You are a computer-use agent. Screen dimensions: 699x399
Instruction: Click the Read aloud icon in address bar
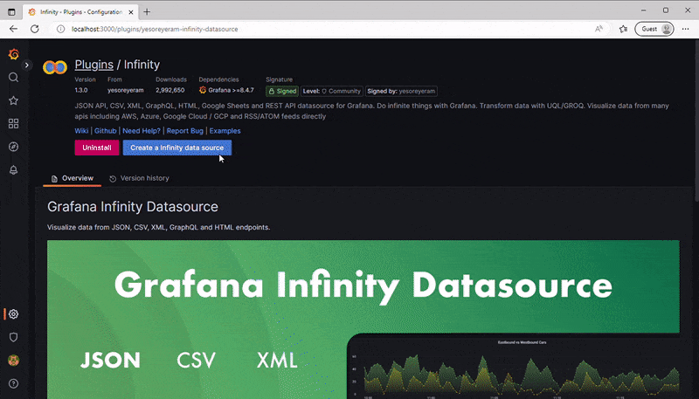599,29
